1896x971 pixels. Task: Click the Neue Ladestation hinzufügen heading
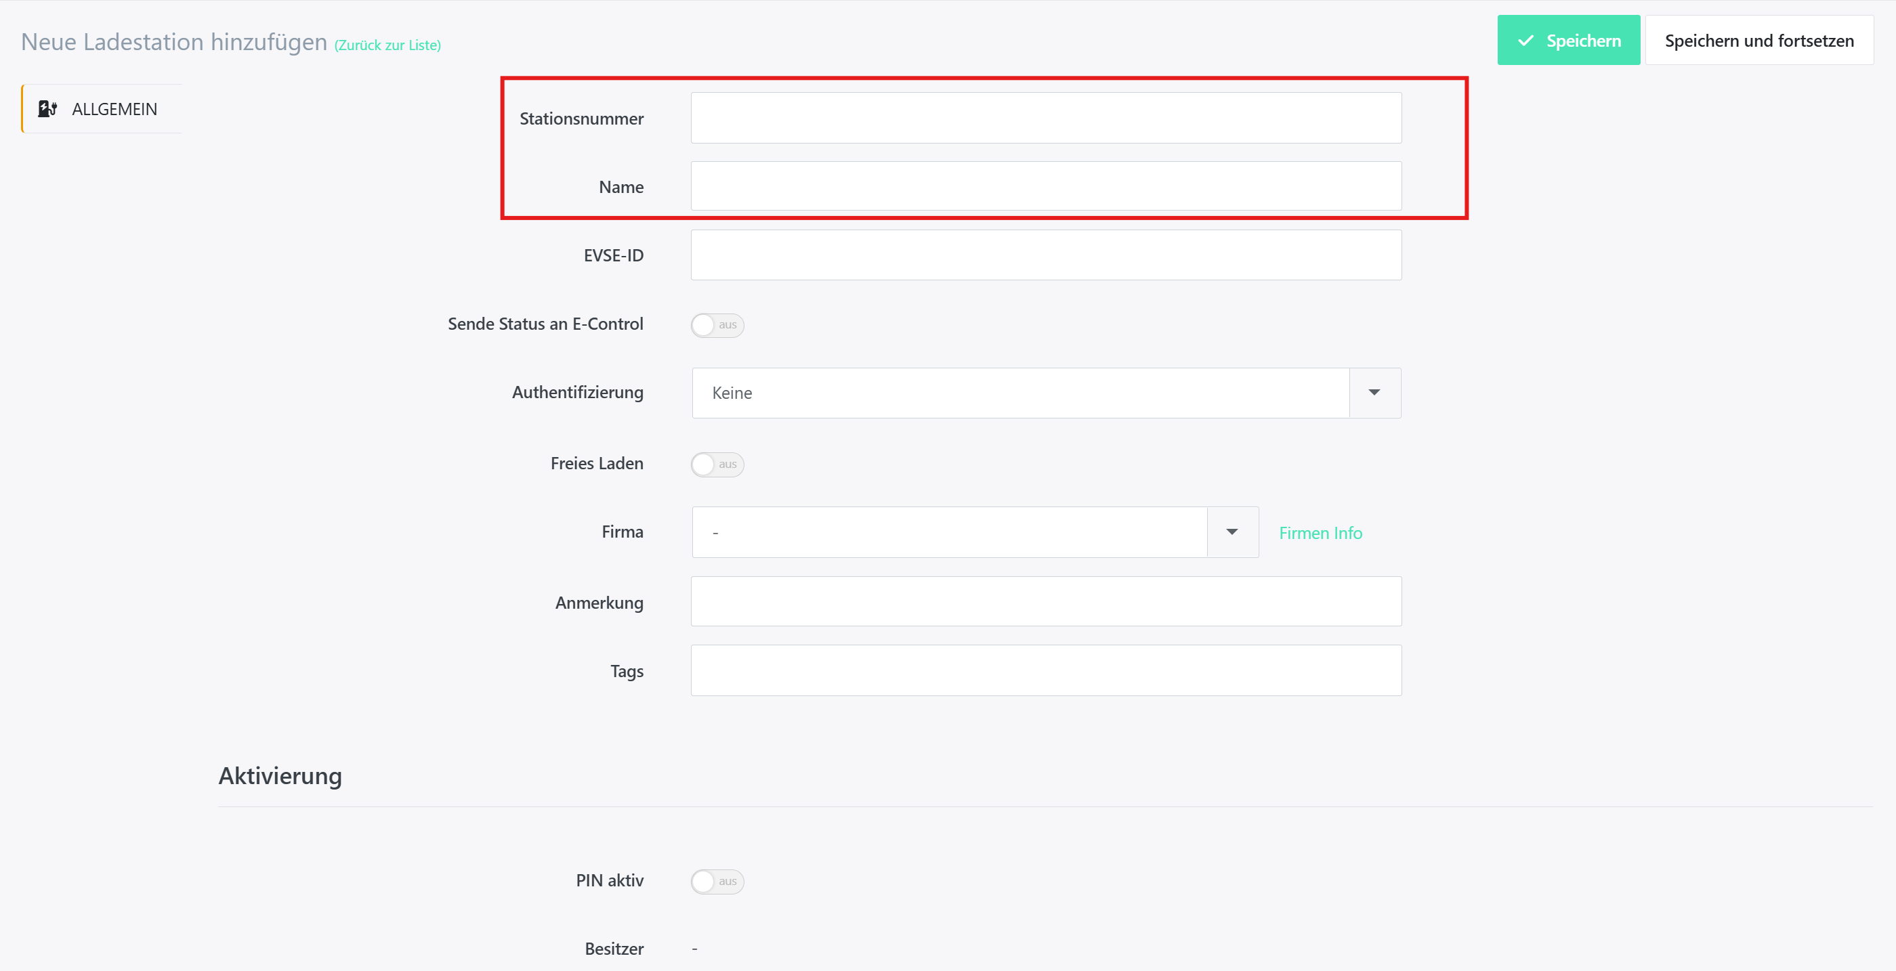click(173, 42)
